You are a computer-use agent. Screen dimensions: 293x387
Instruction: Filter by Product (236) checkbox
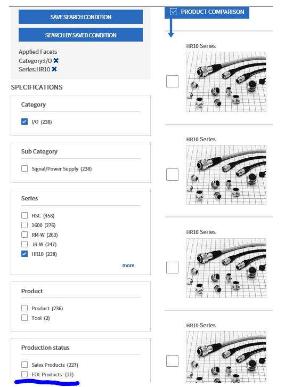coord(25,308)
